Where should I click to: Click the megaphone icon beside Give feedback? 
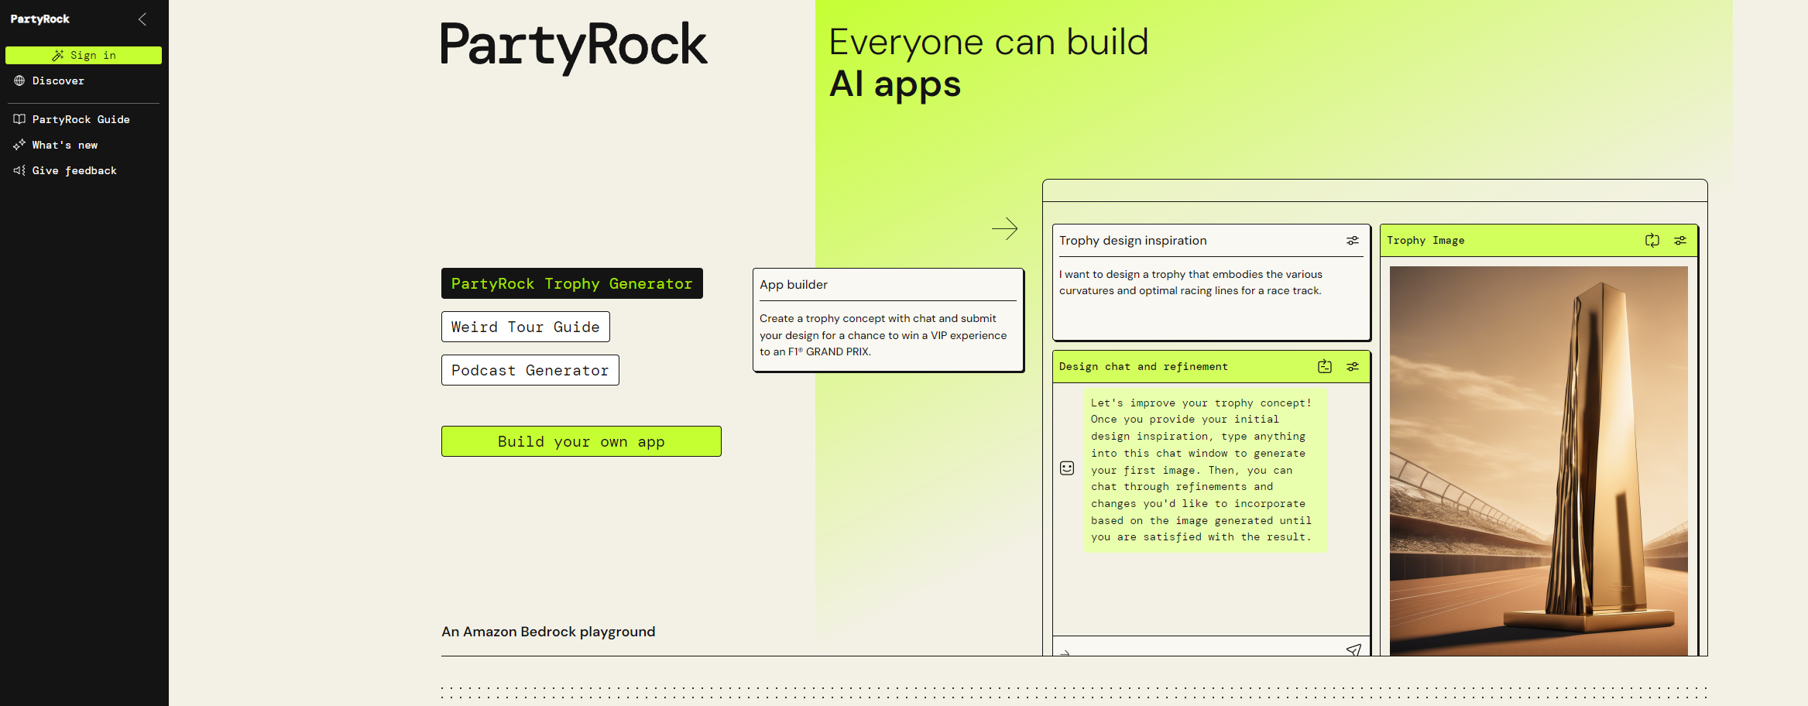pos(19,170)
